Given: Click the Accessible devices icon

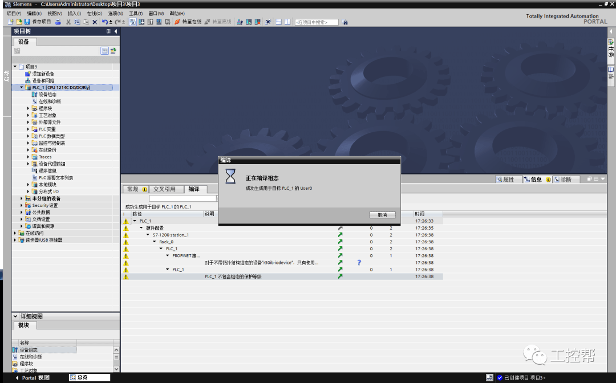Looking at the screenshot, I should pyautogui.click(x=240, y=22).
